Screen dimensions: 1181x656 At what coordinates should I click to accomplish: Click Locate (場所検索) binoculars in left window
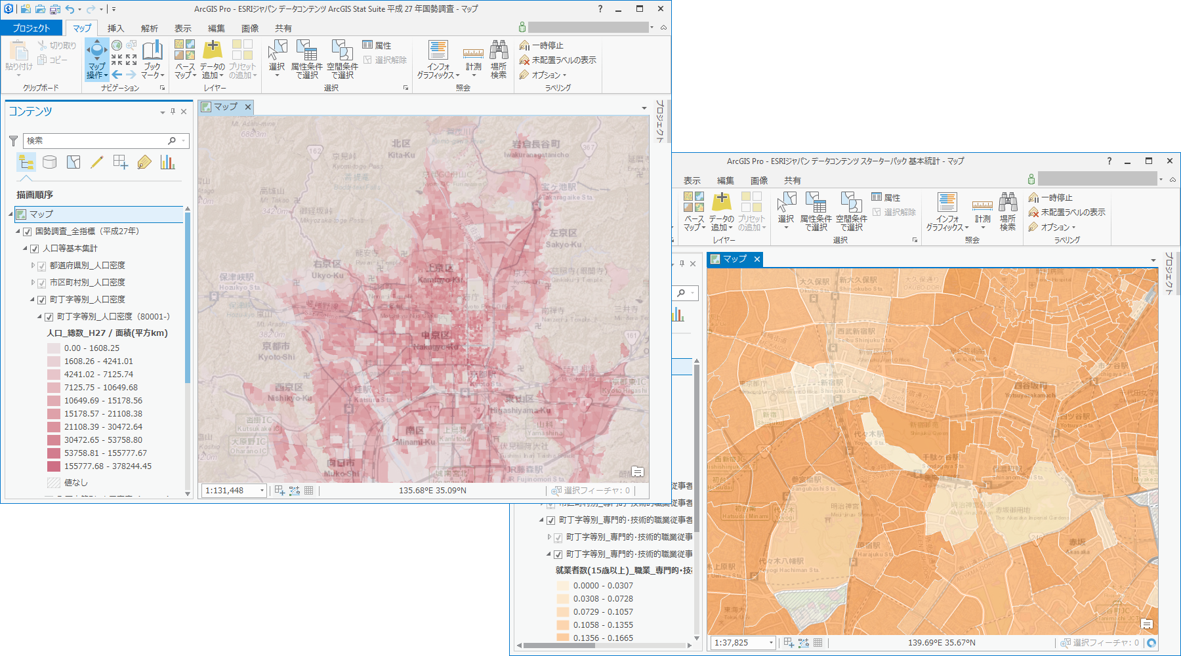click(499, 59)
